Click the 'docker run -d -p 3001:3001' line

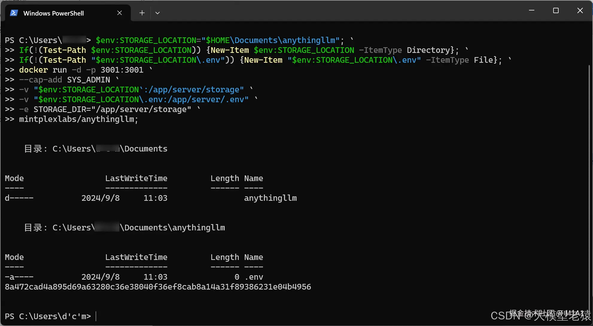tap(86, 70)
